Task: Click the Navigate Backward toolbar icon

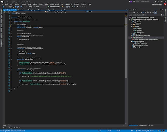Action: point(3,7)
